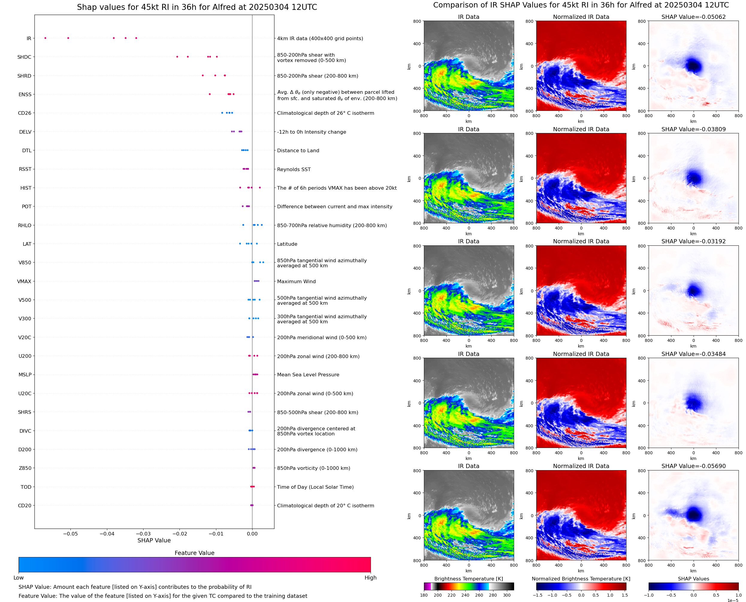
Task: Click the SHAP Values colorbar legend
Action: pyautogui.click(x=693, y=586)
